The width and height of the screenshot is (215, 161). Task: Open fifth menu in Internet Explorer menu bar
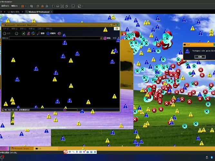(x=40, y=29)
